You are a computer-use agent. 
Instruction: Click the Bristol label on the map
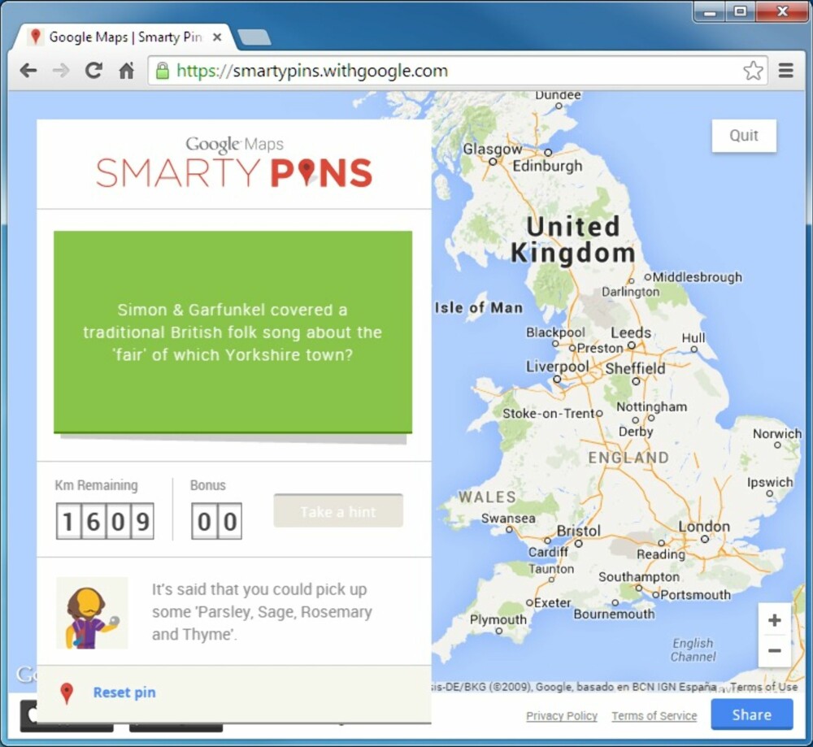(578, 531)
